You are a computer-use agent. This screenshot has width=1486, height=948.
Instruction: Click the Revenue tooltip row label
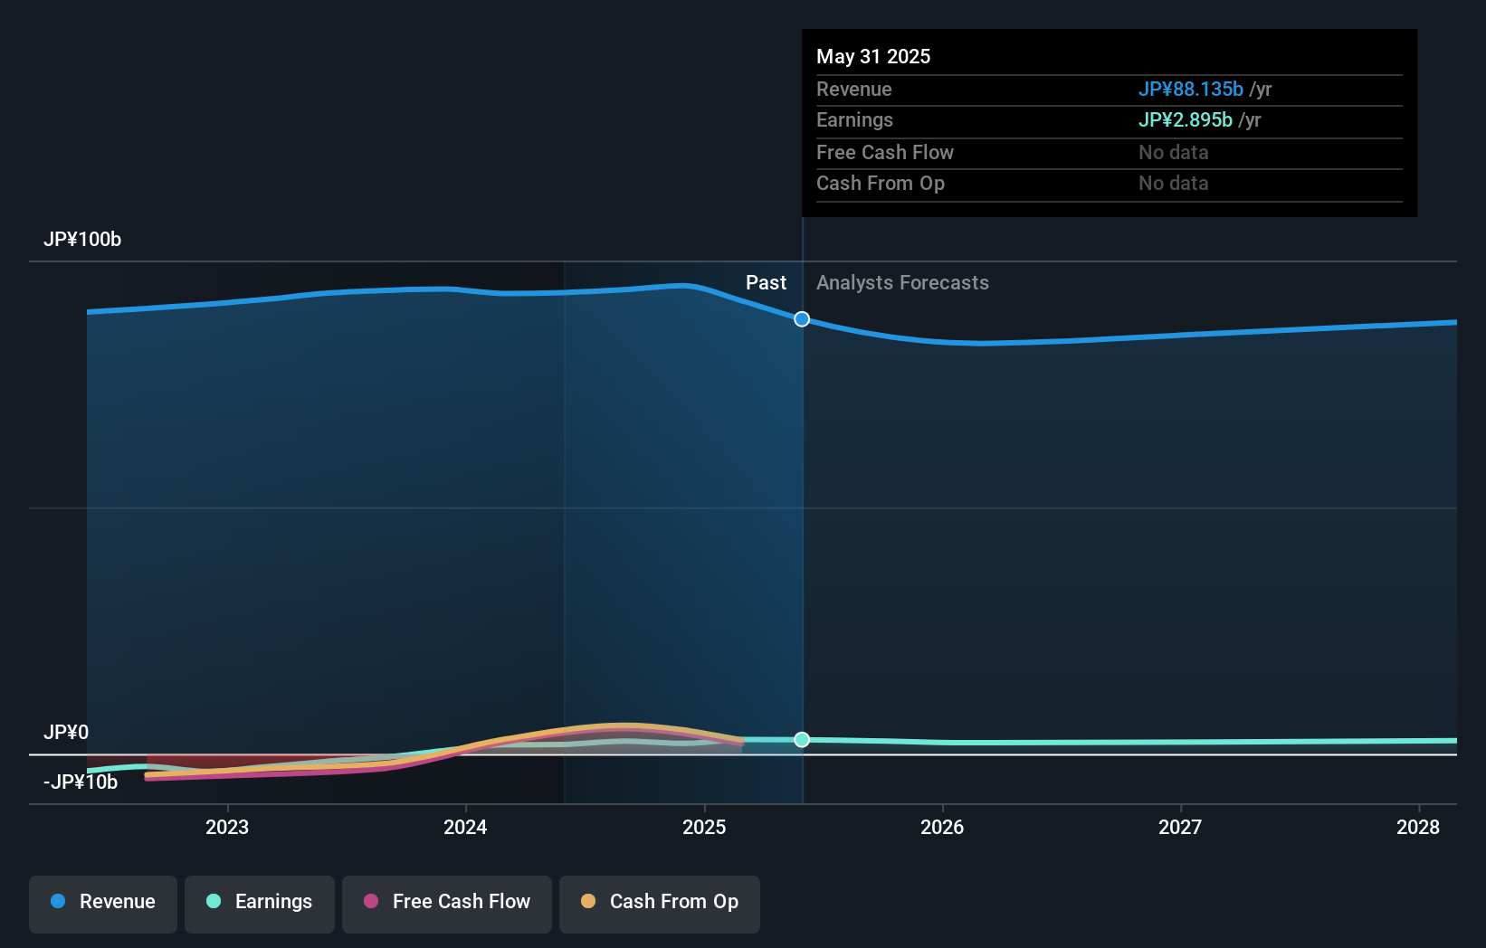854,89
